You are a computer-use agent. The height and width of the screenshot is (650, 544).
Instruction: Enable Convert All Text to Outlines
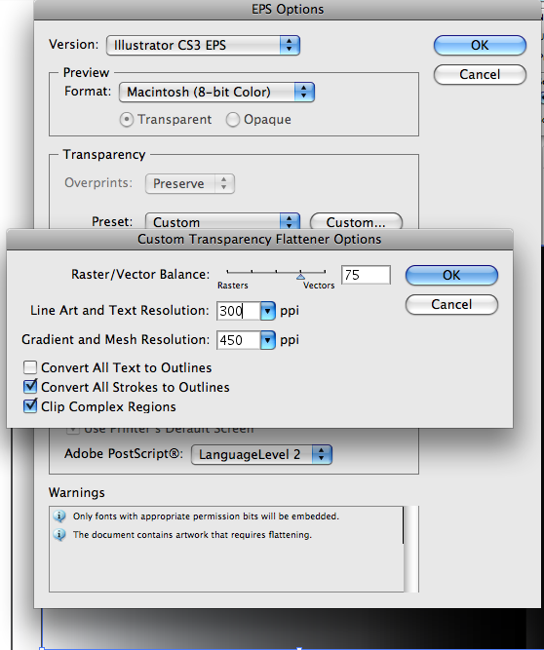pyautogui.click(x=30, y=367)
